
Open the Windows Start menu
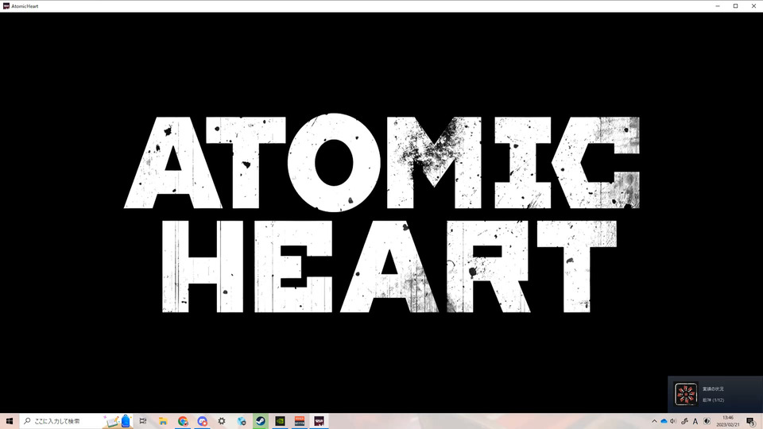pos(10,421)
